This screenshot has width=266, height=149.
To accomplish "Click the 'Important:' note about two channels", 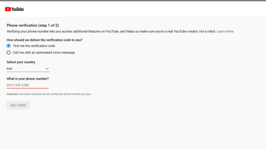I will tap(49, 94).
